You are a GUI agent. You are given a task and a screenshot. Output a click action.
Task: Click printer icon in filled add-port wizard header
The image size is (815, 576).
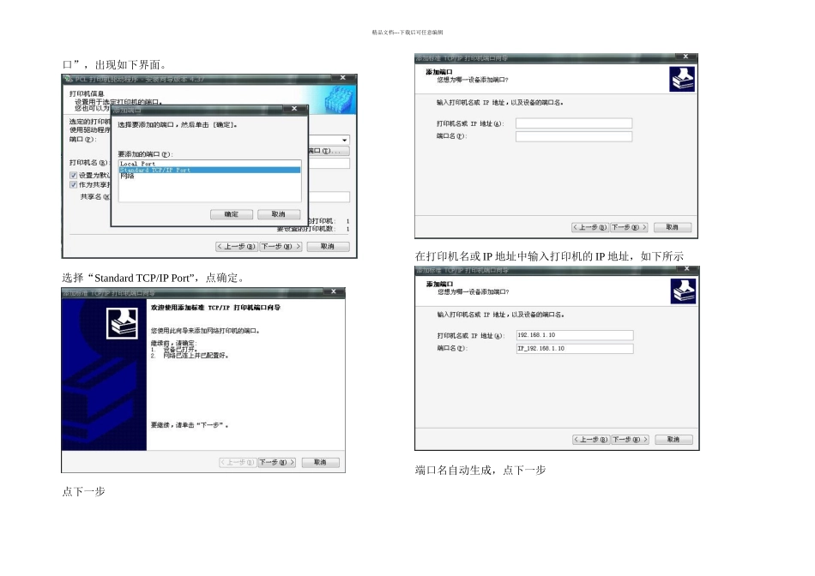click(x=683, y=291)
